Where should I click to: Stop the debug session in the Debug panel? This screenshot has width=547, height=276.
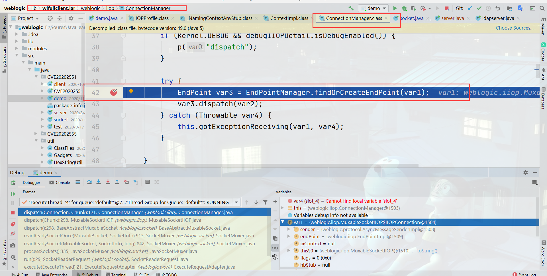click(13, 213)
